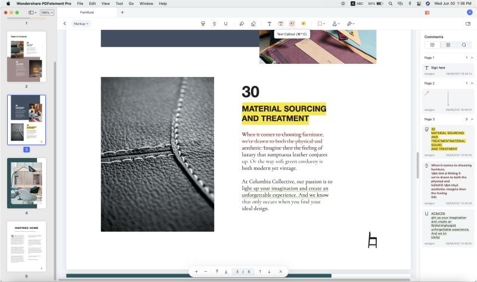Screen dimensions: 477x282
Task: Open page 2 thumbnail
Action: (26, 57)
